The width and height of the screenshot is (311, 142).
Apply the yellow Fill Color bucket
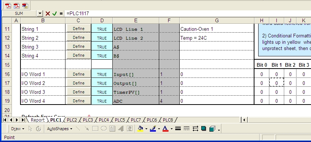coord(140,129)
